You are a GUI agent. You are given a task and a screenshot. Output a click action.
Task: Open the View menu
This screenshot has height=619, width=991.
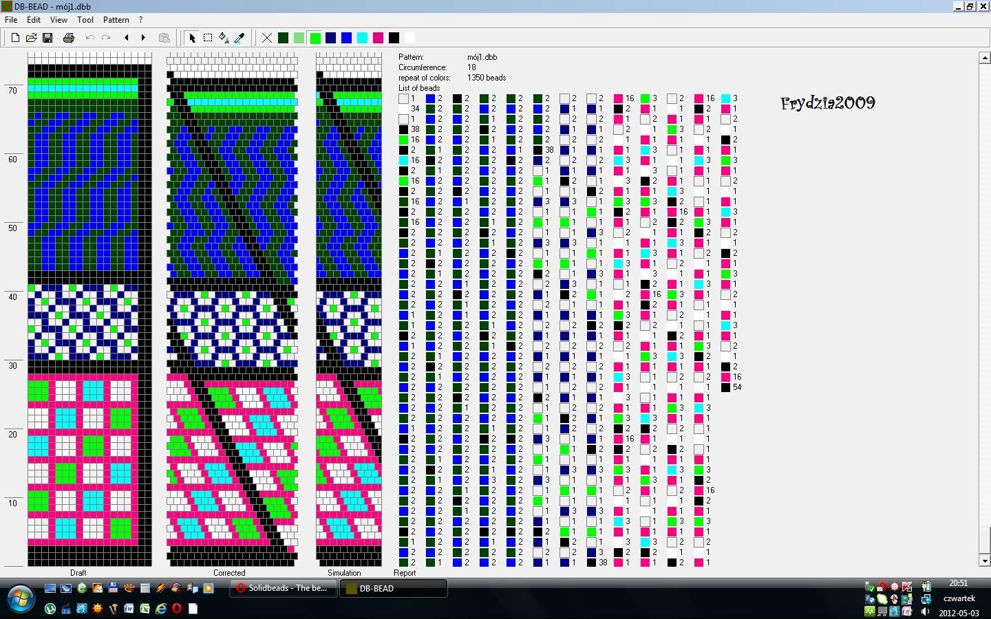pos(58,20)
